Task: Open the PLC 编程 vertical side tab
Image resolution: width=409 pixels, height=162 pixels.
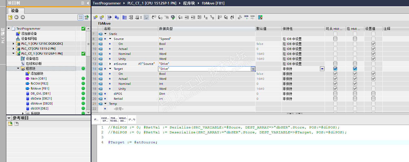Action: [3, 35]
